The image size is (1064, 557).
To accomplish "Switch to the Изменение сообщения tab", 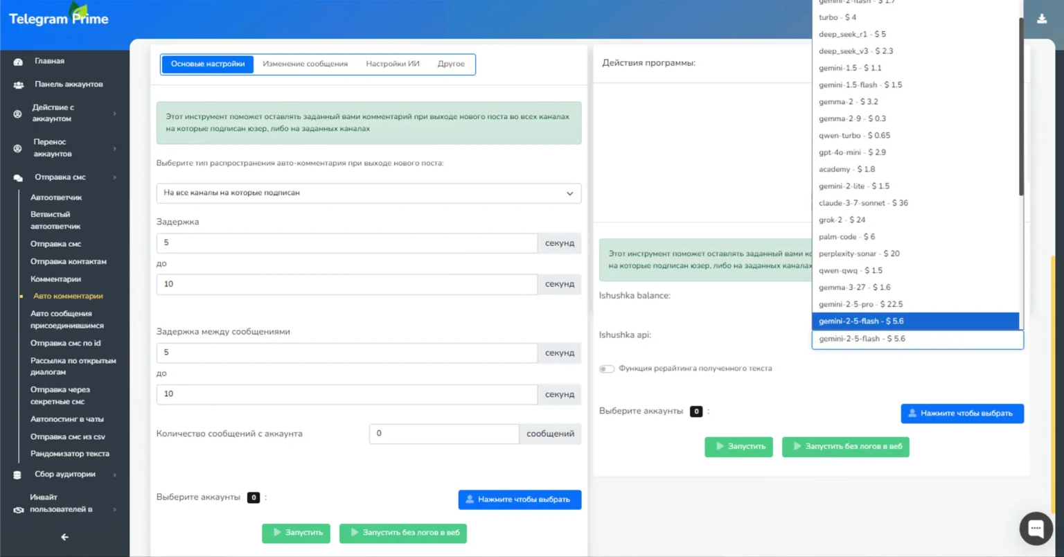I will [305, 64].
